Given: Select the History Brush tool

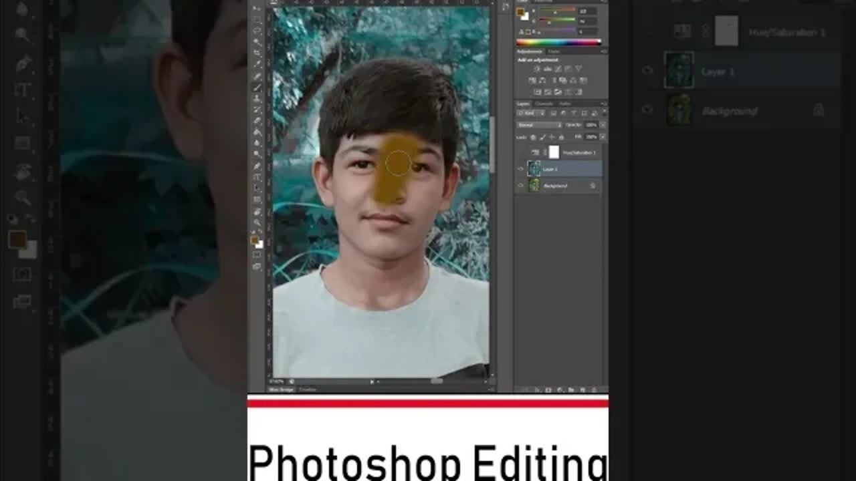Looking at the screenshot, I should 257,110.
